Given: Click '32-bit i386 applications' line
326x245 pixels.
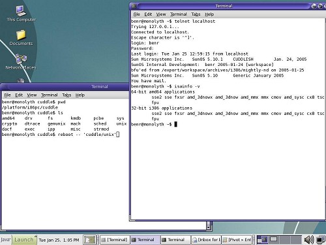Looking at the screenshot, I should [162, 108].
